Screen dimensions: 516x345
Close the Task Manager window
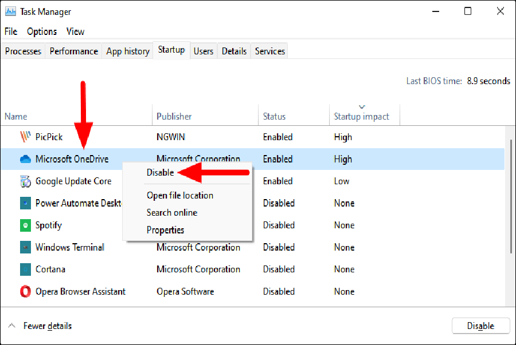pyautogui.click(x=500, y=11)
